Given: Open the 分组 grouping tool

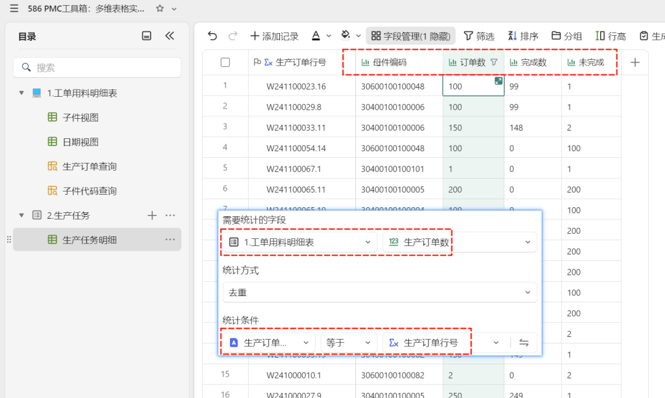Looking at the screenshot, I should coord(566,36).
